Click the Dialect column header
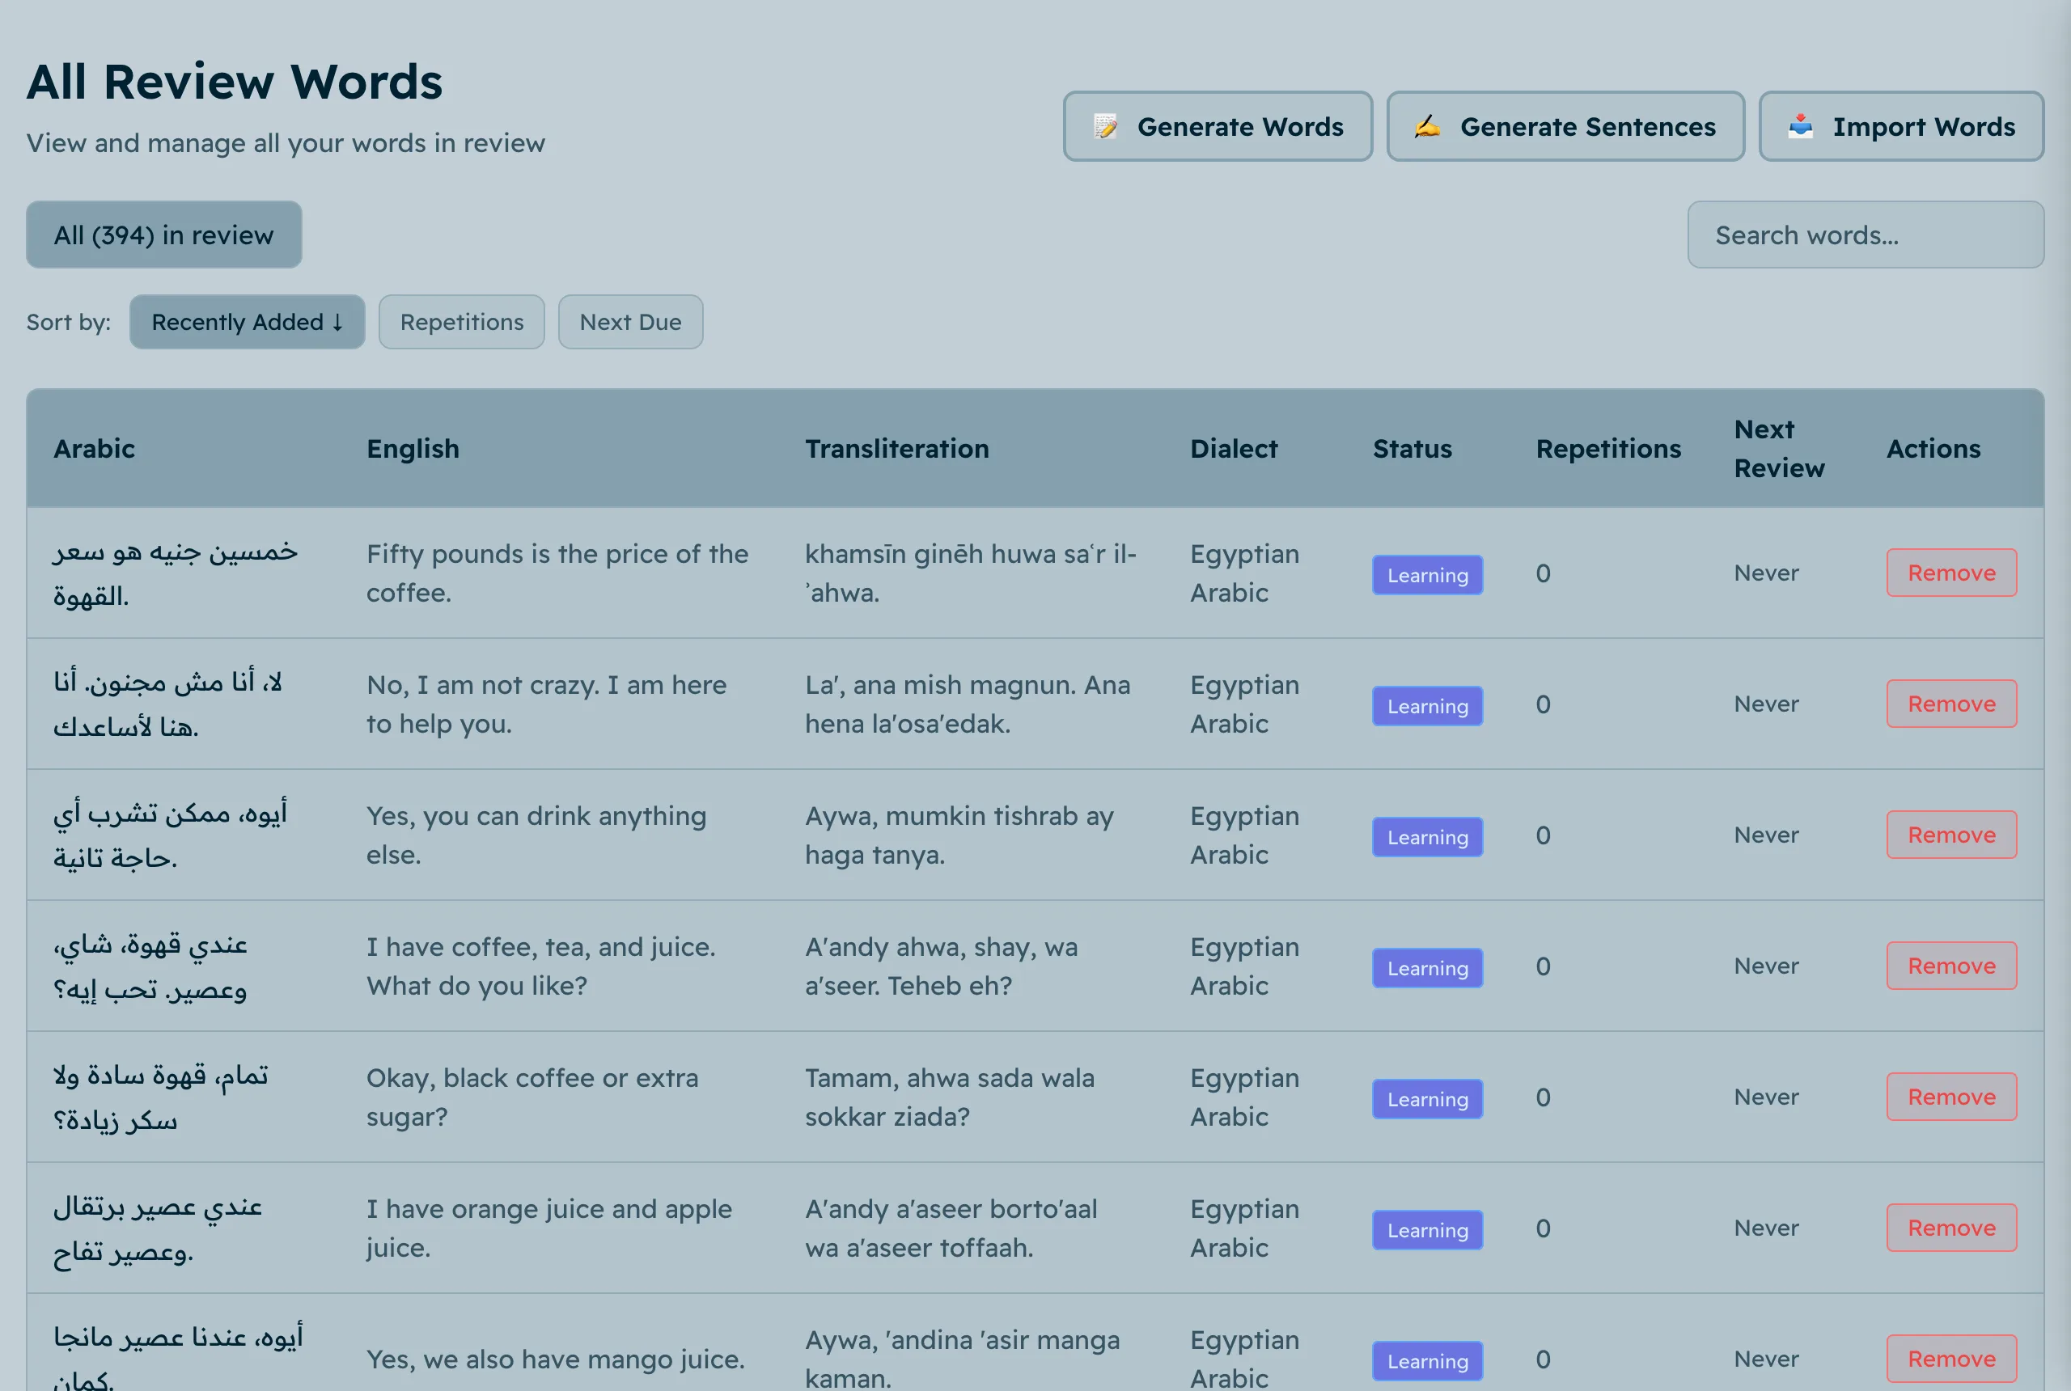2071x1391 pixels. tap(1234, 448)
